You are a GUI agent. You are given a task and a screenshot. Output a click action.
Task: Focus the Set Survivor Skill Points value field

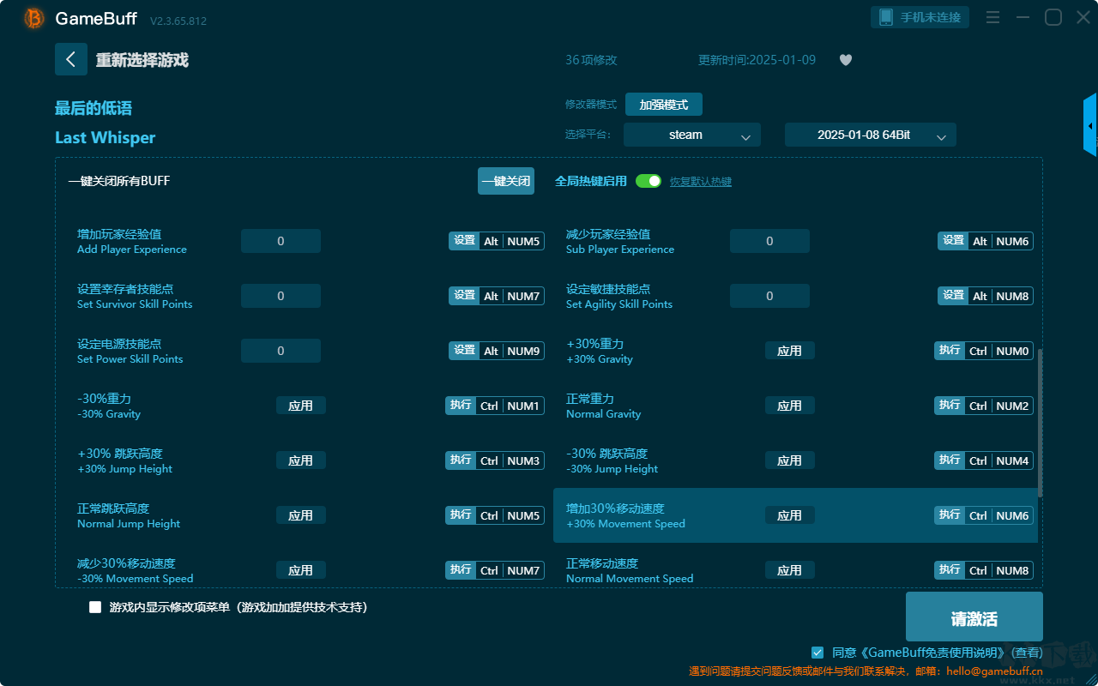pos(281,296)
